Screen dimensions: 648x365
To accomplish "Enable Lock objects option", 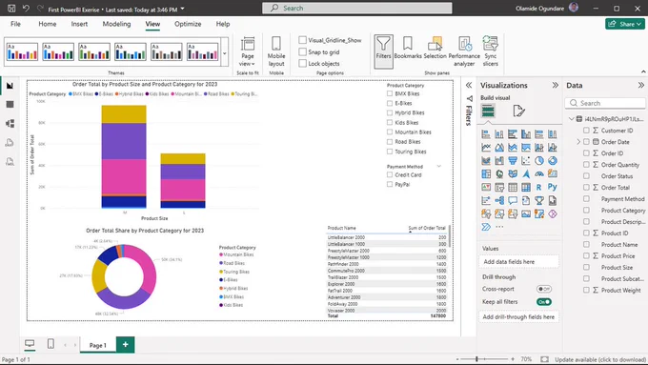I will [x=302, y=63].
